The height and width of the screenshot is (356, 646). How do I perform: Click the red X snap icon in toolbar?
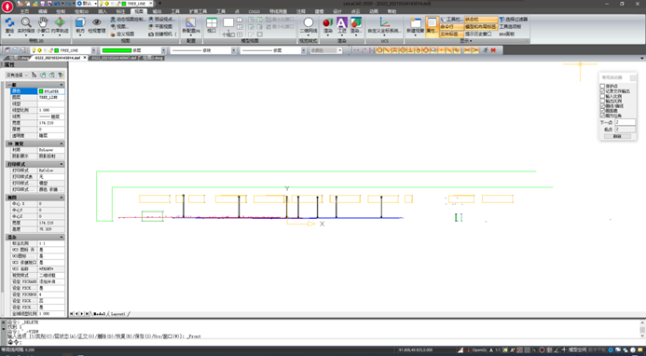click(x=493, y=50)
